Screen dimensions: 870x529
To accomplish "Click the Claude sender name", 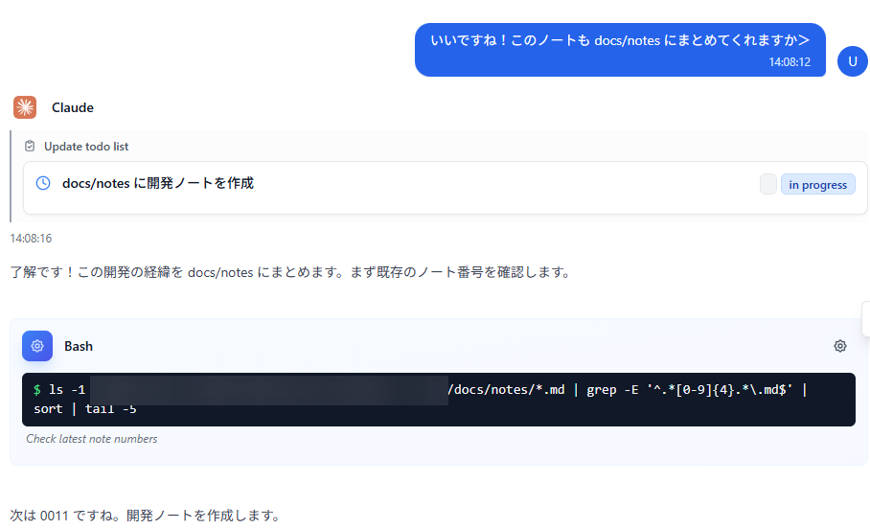I will pos(73,107).
